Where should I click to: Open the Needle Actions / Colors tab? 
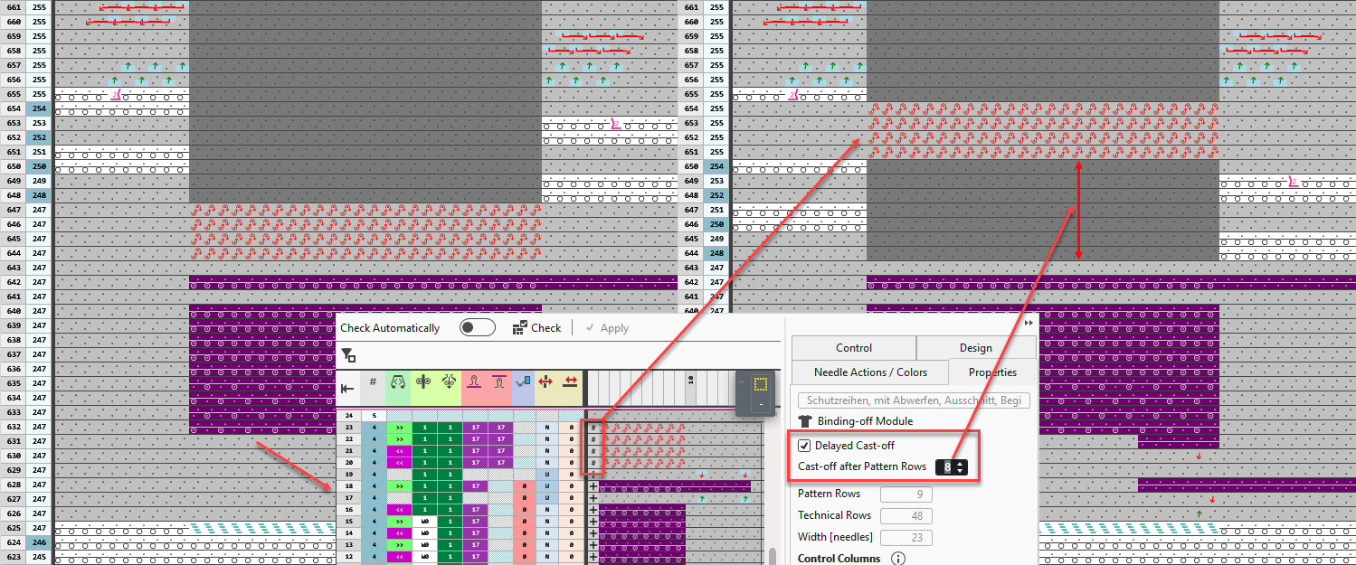869,372
